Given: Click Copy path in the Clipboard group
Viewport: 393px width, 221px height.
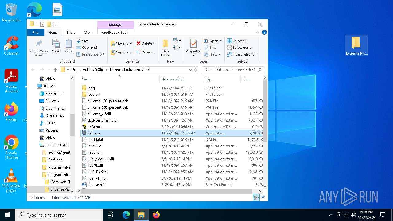Looking at the screenshot, I should (x=87, y=48).
